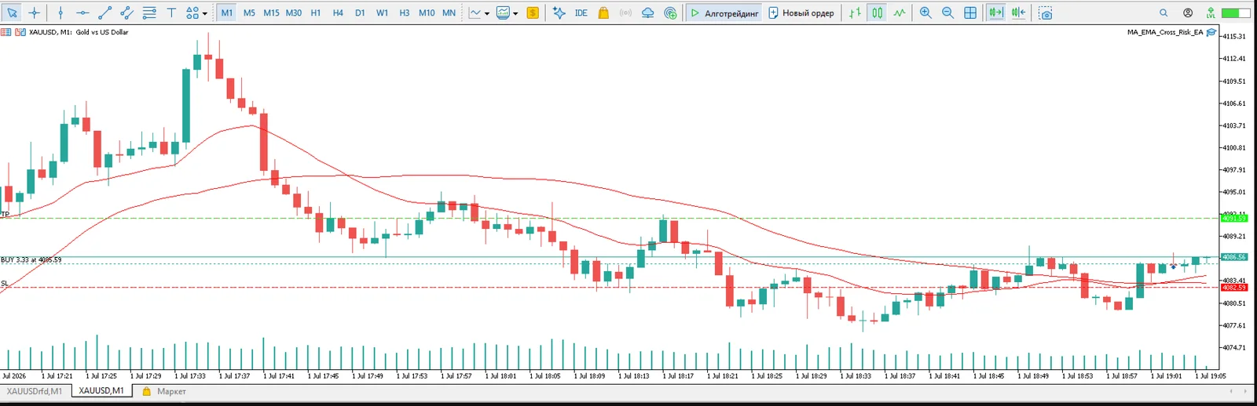Expand the templates dropdown arrow
The height and width of the screenshot is (406, 1257).
click(x=515, y=13)
